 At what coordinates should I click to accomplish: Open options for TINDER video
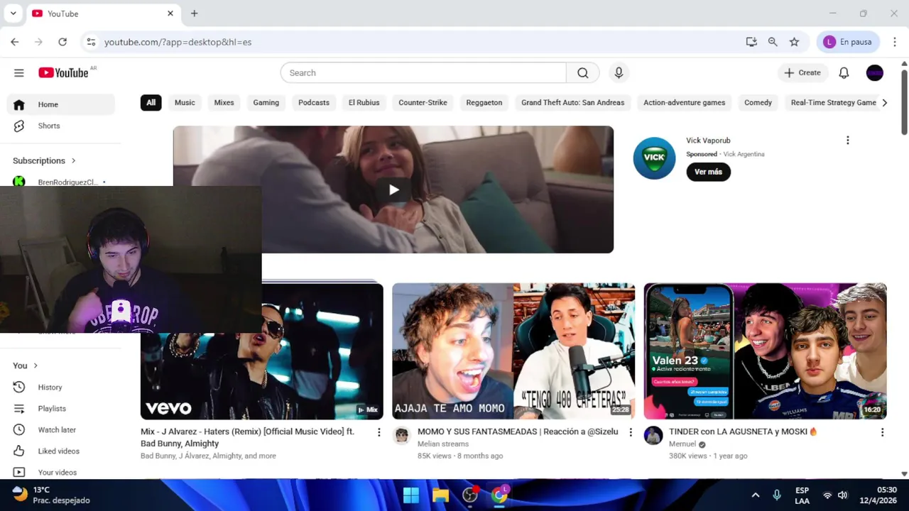click(882, 432)
